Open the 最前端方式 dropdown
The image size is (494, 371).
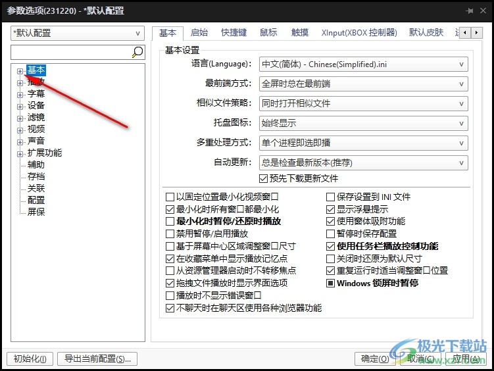363,84
